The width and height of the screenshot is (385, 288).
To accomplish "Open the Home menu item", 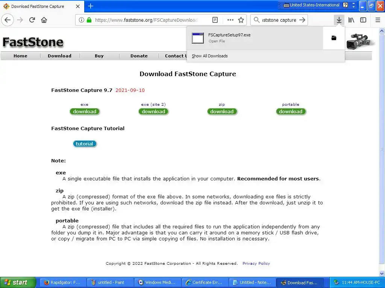I will [20, 56].
